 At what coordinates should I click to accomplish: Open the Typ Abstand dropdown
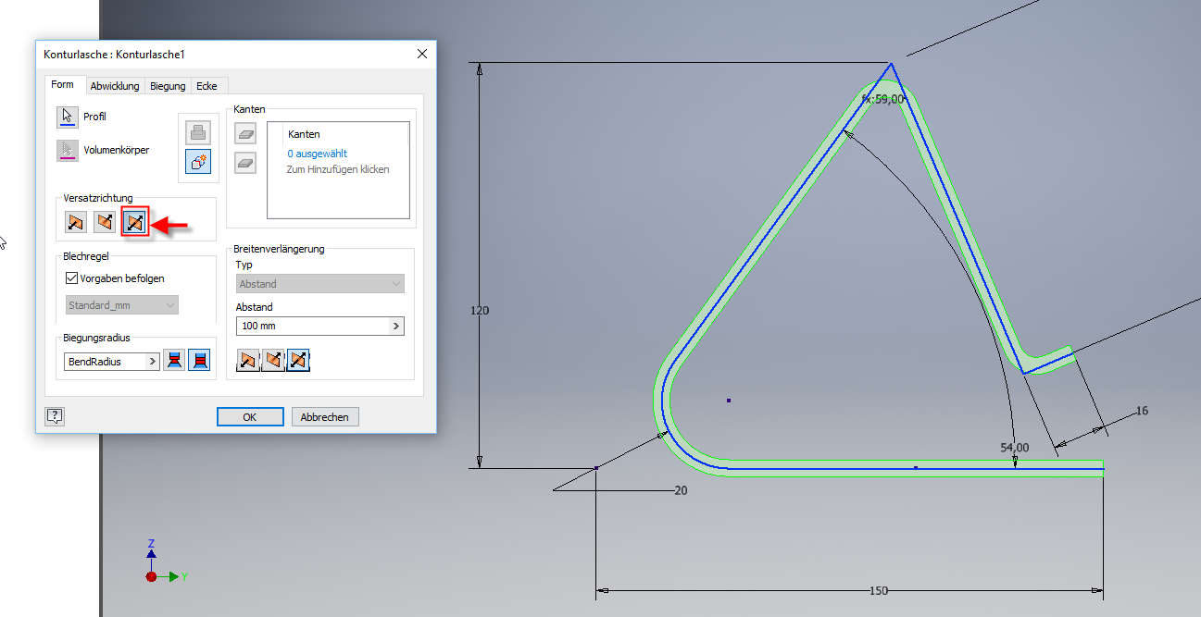coord(320,284)
